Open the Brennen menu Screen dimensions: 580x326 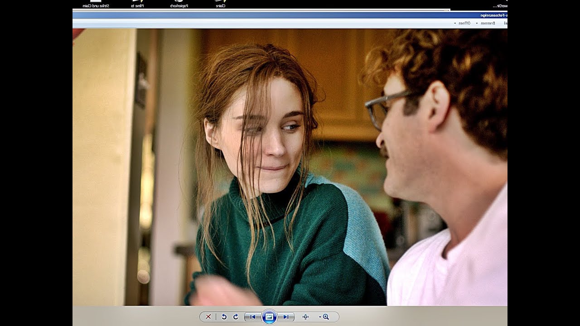(x=488, y=23)
